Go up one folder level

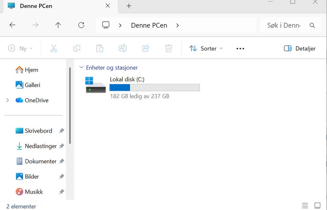pyautogui.click(x=58, y=25)
